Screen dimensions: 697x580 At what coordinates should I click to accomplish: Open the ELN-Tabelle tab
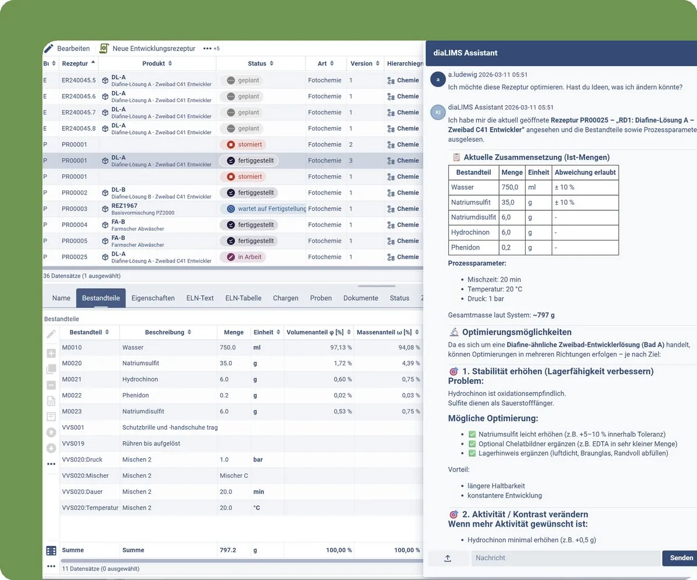243,298
